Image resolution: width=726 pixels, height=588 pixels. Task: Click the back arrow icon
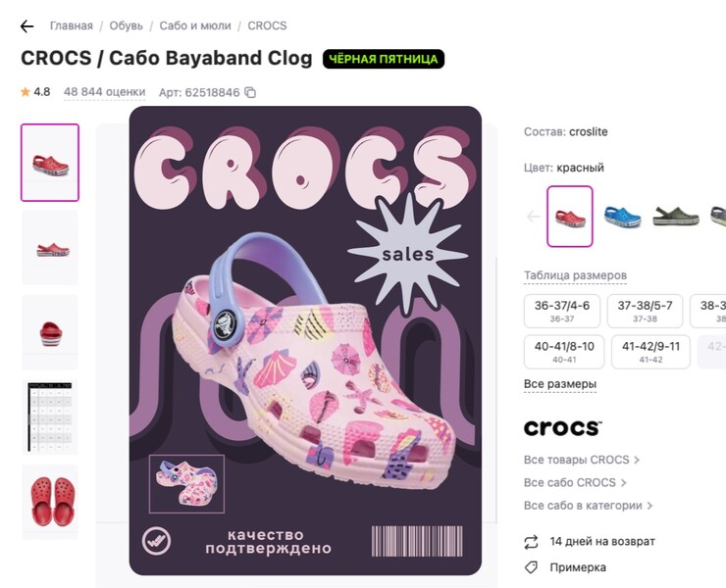coord(26,26)
